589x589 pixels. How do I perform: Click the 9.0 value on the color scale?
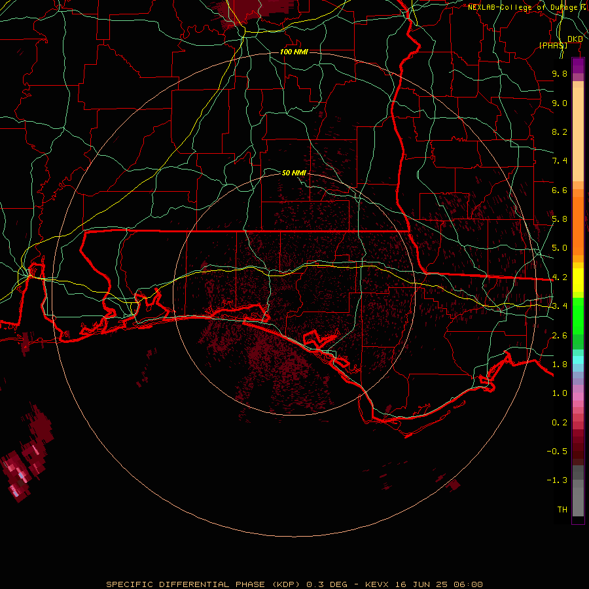(x=560, y=103)
